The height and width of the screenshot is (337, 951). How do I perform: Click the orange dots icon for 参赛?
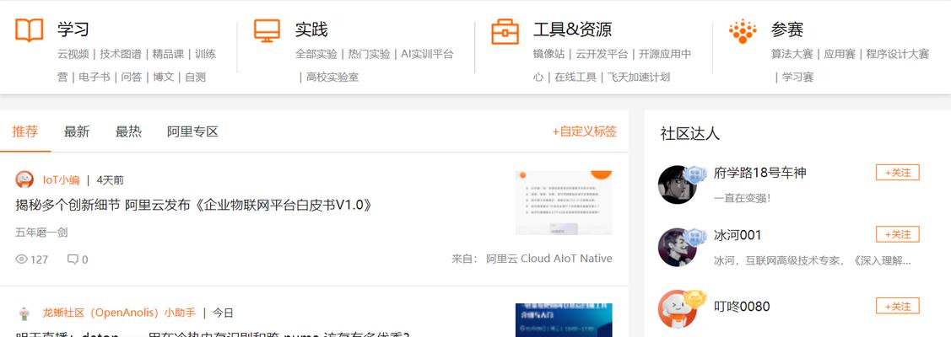point(743,31)
